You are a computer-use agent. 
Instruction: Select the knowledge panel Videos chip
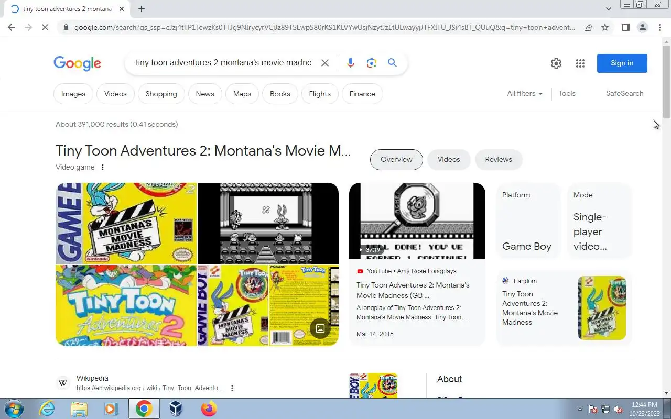[x=449, y=159]
